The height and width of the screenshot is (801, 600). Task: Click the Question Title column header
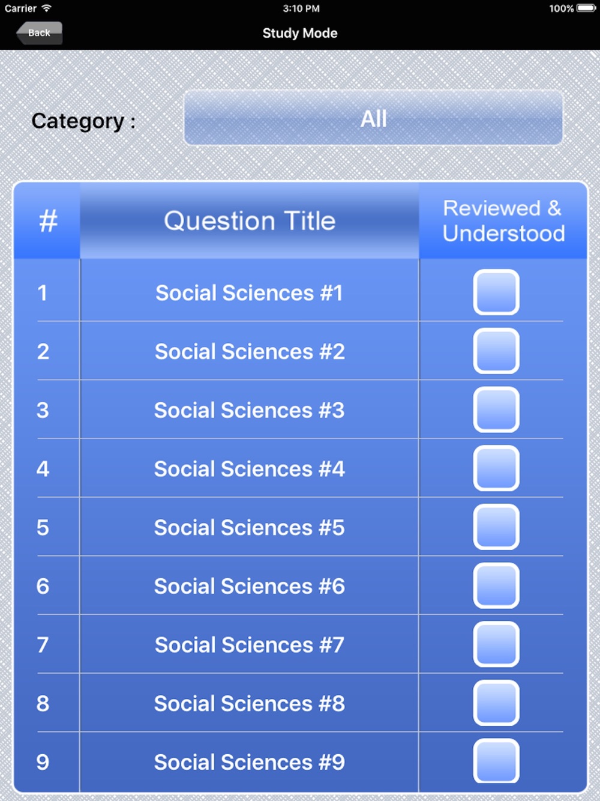[x=250, y=221]
